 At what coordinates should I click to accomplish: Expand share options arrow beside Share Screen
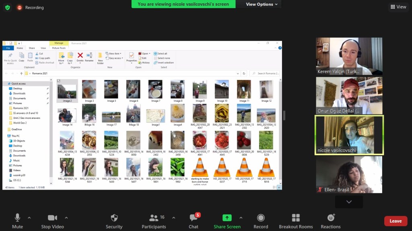pos(241,218)
